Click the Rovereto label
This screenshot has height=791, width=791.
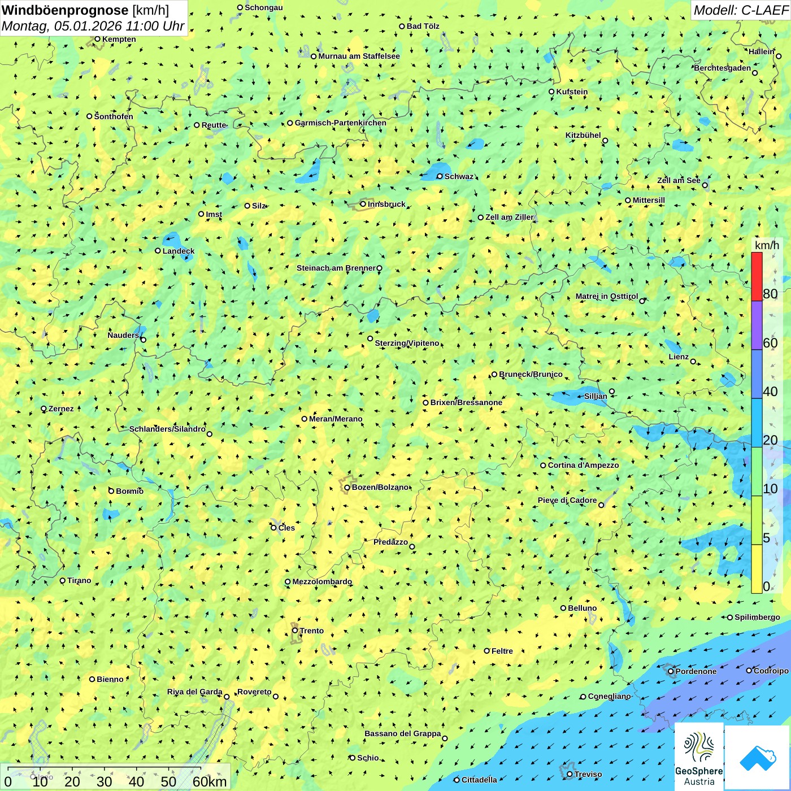click(x=254, y=692)
